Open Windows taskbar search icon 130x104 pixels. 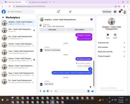[x=7, y=100]
